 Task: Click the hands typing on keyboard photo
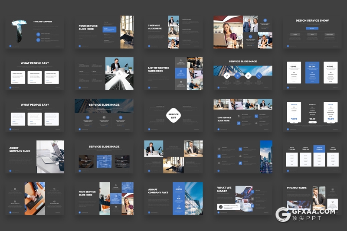coord(34,198)
